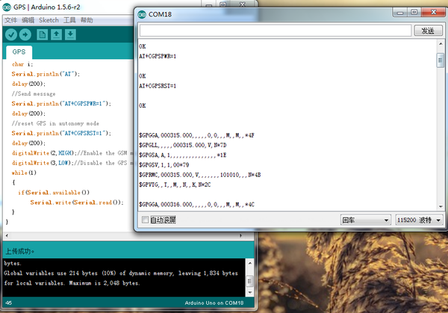Click the Verify checkmark icon in Arduino toolbar
The height and width of the screenshot is (313, 448).
pyautogui.click(x=11, y=35)
